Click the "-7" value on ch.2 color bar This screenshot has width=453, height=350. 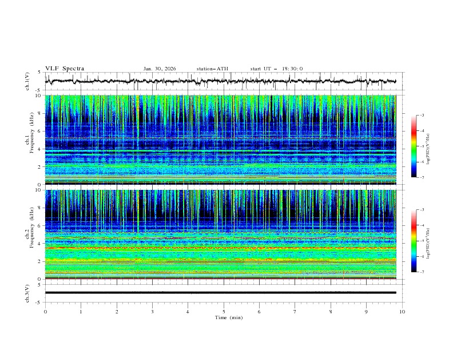point(422,272)
